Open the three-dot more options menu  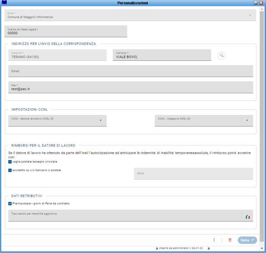(214, 240)
